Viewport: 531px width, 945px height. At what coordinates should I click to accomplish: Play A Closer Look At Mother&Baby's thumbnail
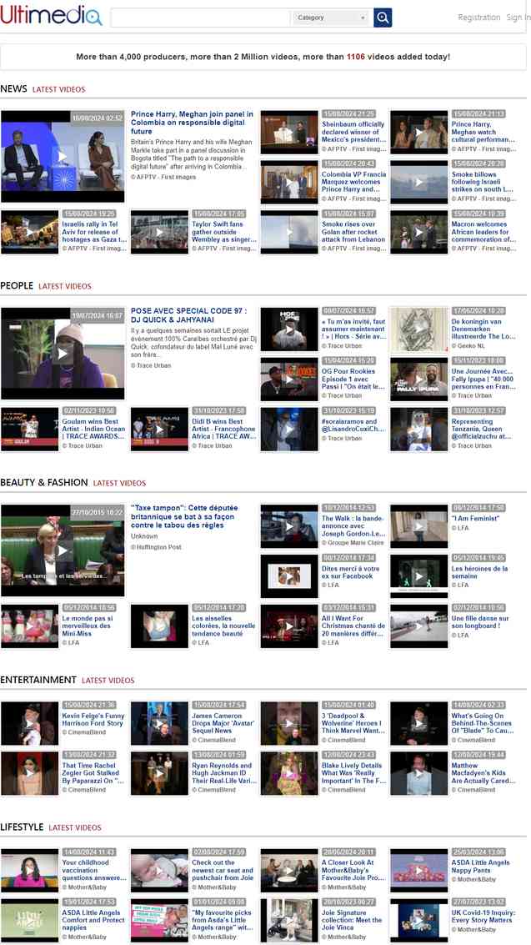(289, 870)
